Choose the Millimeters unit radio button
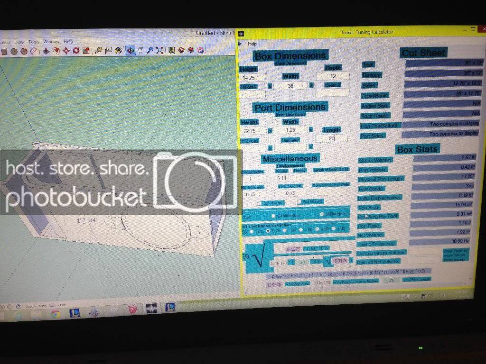 [x=322, y=214]
